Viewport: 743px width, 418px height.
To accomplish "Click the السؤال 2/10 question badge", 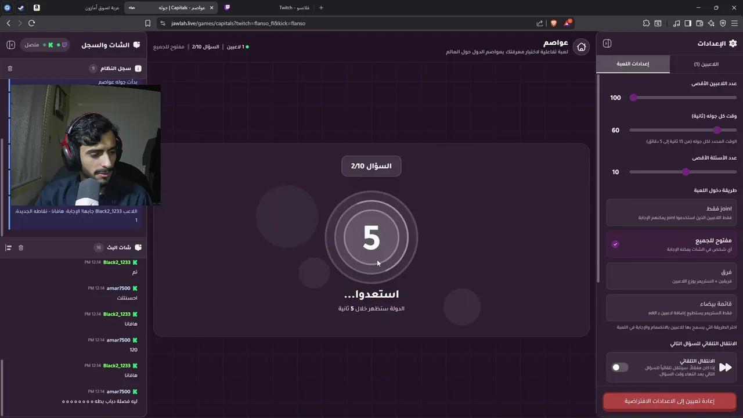I will coord(371,166).
